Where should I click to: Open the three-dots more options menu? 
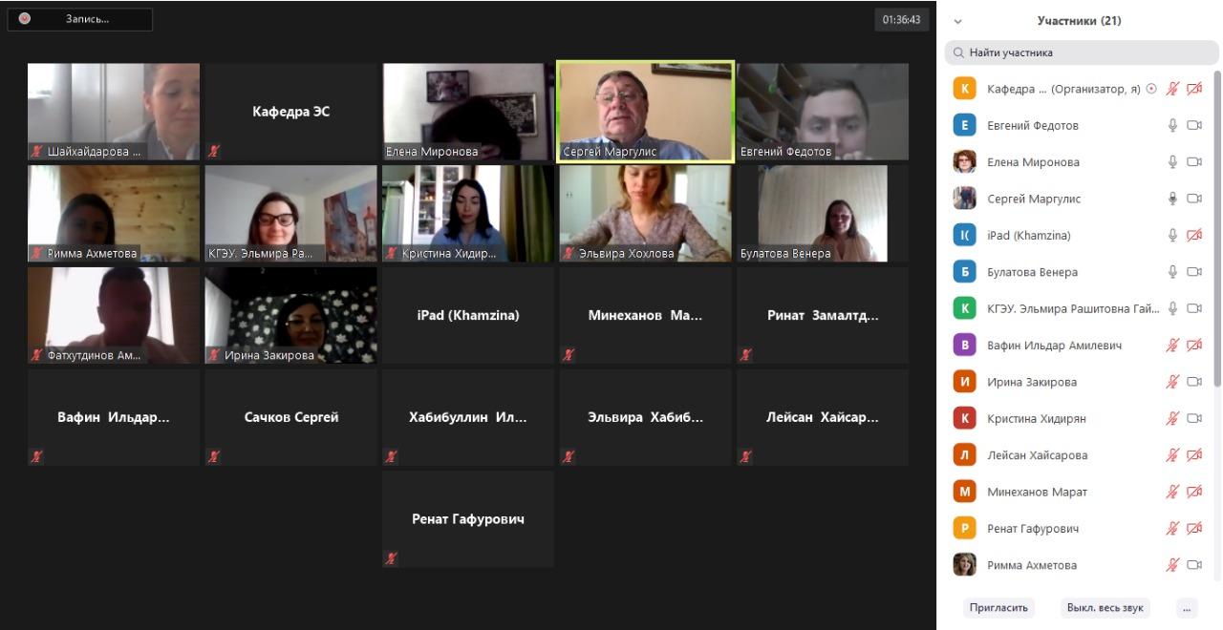[1187, 607]
